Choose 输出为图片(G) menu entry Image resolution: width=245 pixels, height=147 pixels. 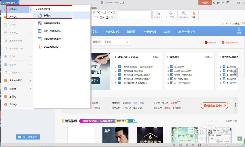pos(17,49)
